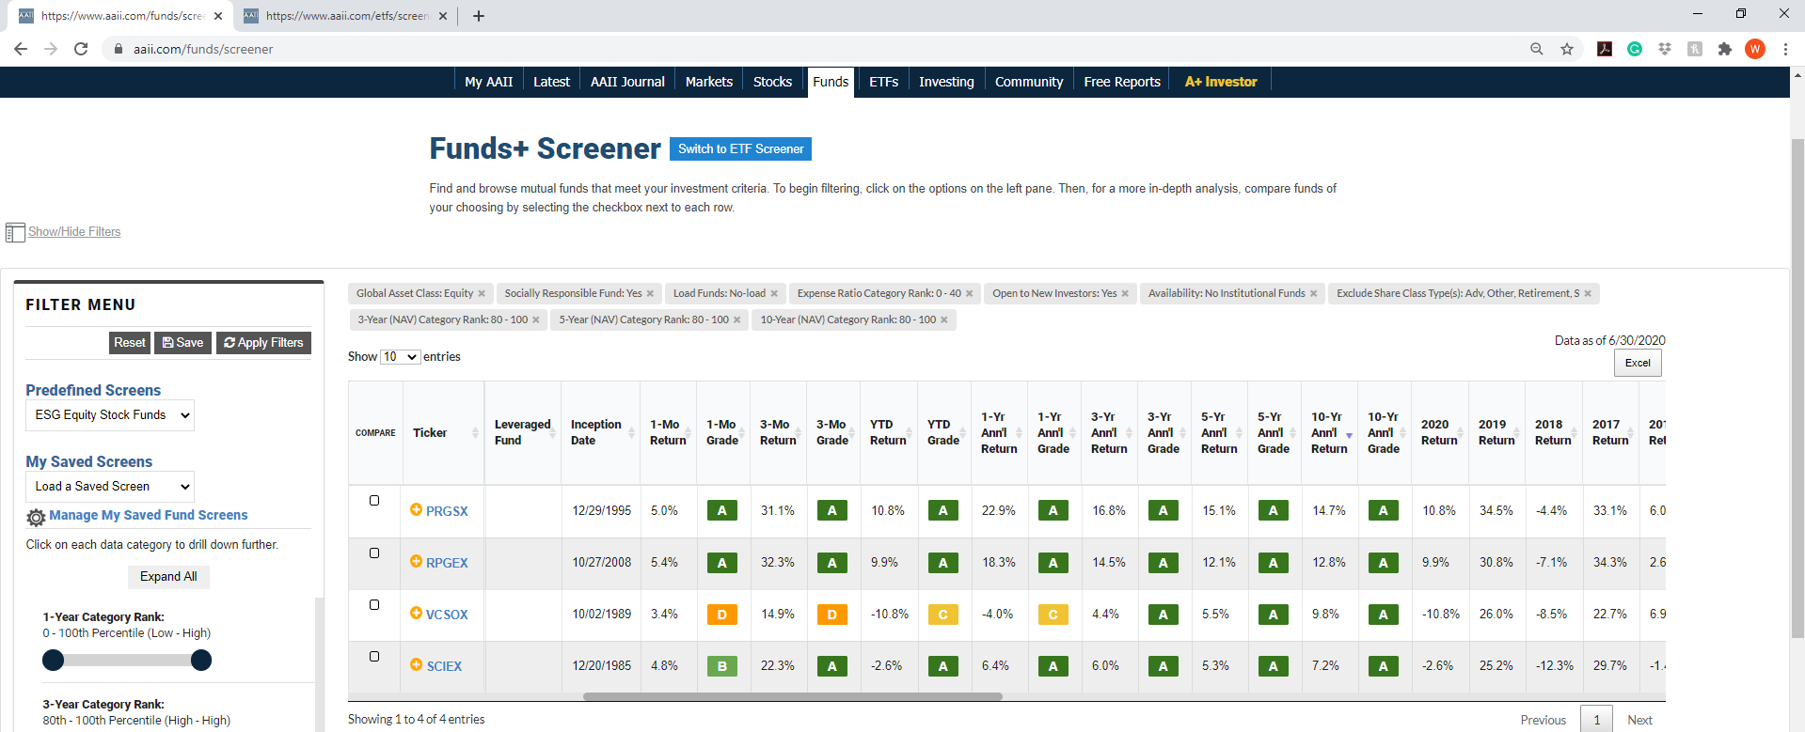
Task: Reset the filter menu
Action: pos(130,343)
